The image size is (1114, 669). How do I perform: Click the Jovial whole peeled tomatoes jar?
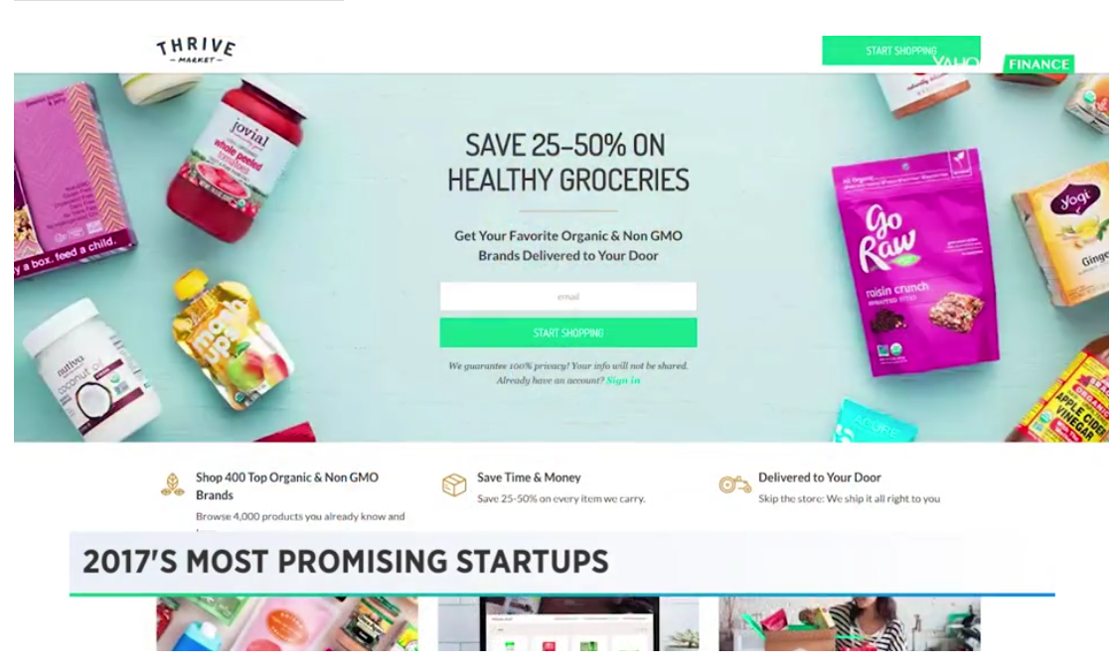pyautogui.click(x=237, y=161)
